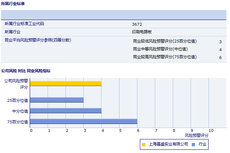This screenshot has height=153, width=230.
Task: Click the 公司风险预警评分 y-axis label
Action: [16, 84]
